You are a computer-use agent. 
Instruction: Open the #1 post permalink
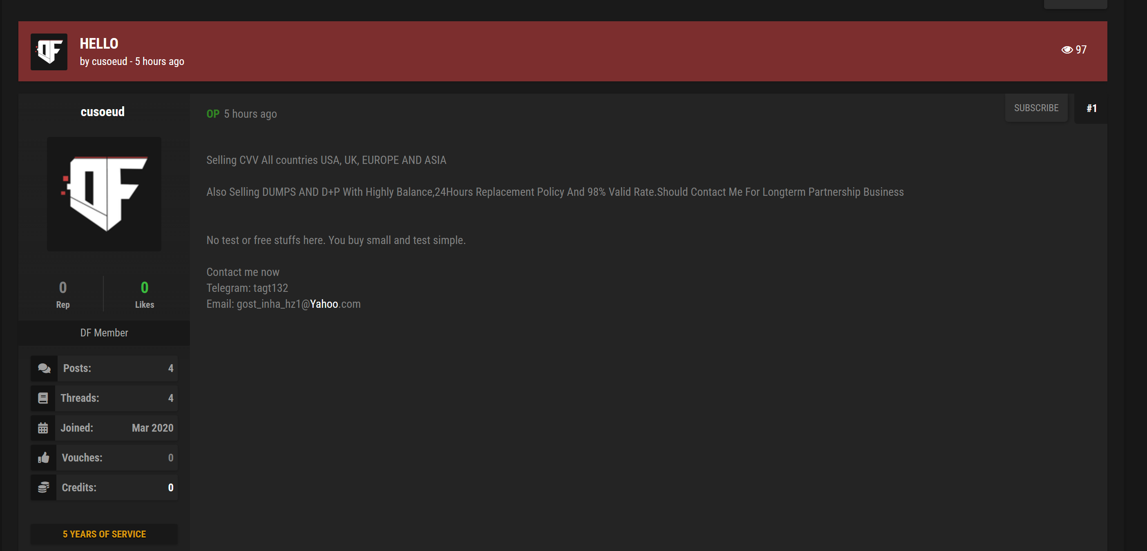click(x=1091, y=108)
